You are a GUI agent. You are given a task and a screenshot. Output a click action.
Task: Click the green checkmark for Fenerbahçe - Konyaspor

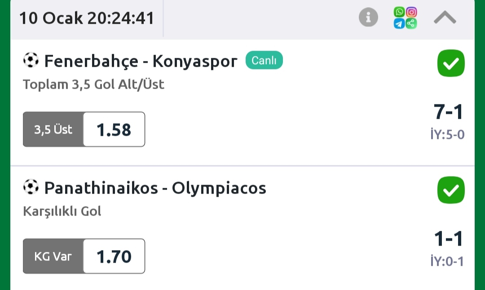(451, 64)
